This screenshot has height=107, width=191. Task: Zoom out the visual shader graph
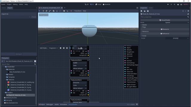point(61,48)
